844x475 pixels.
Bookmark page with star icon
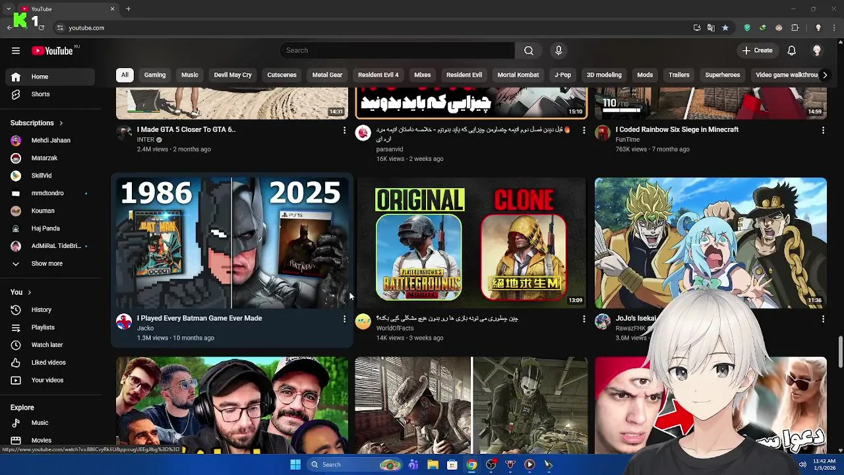[725, 28]
